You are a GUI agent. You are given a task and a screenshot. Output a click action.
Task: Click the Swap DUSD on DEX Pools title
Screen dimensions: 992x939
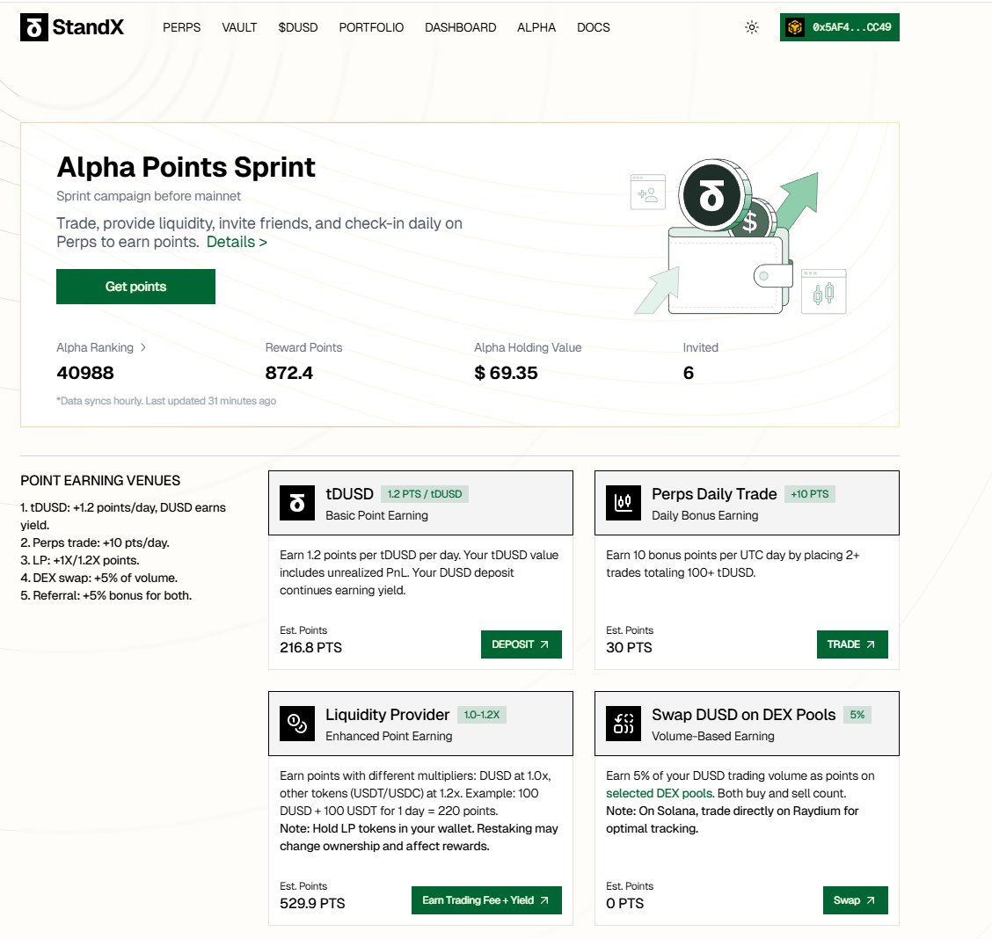[743, 715]
